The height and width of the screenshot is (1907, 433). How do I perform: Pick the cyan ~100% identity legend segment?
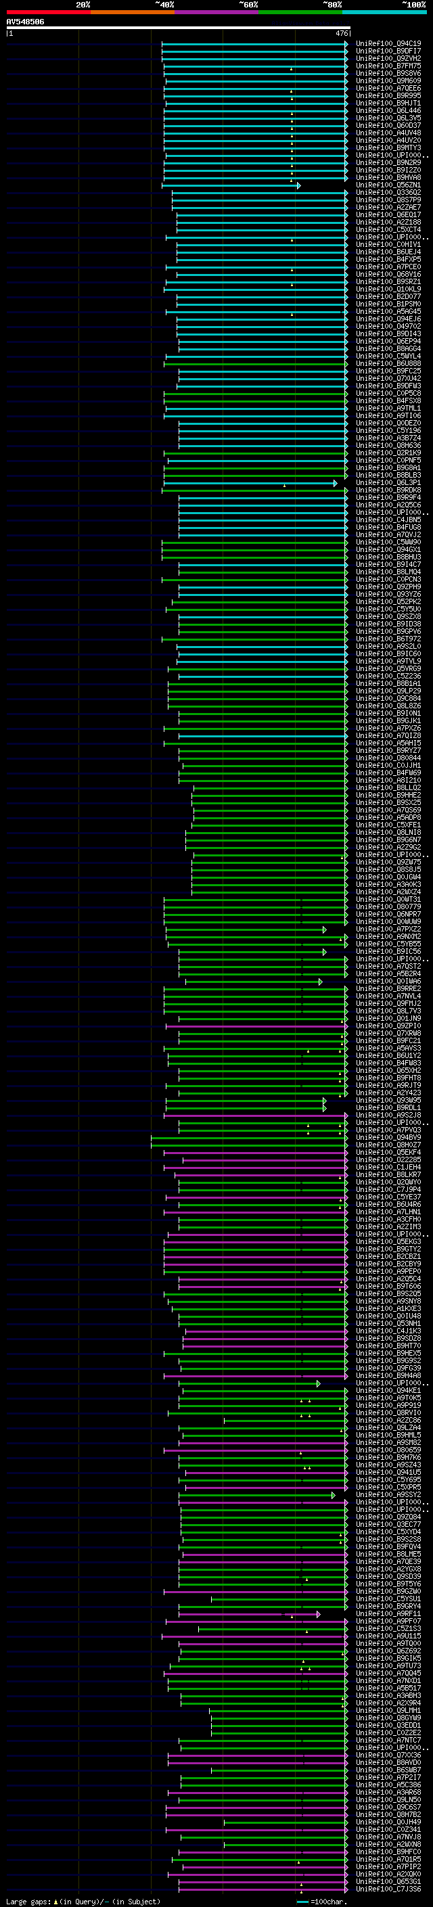tap(385, 12)
